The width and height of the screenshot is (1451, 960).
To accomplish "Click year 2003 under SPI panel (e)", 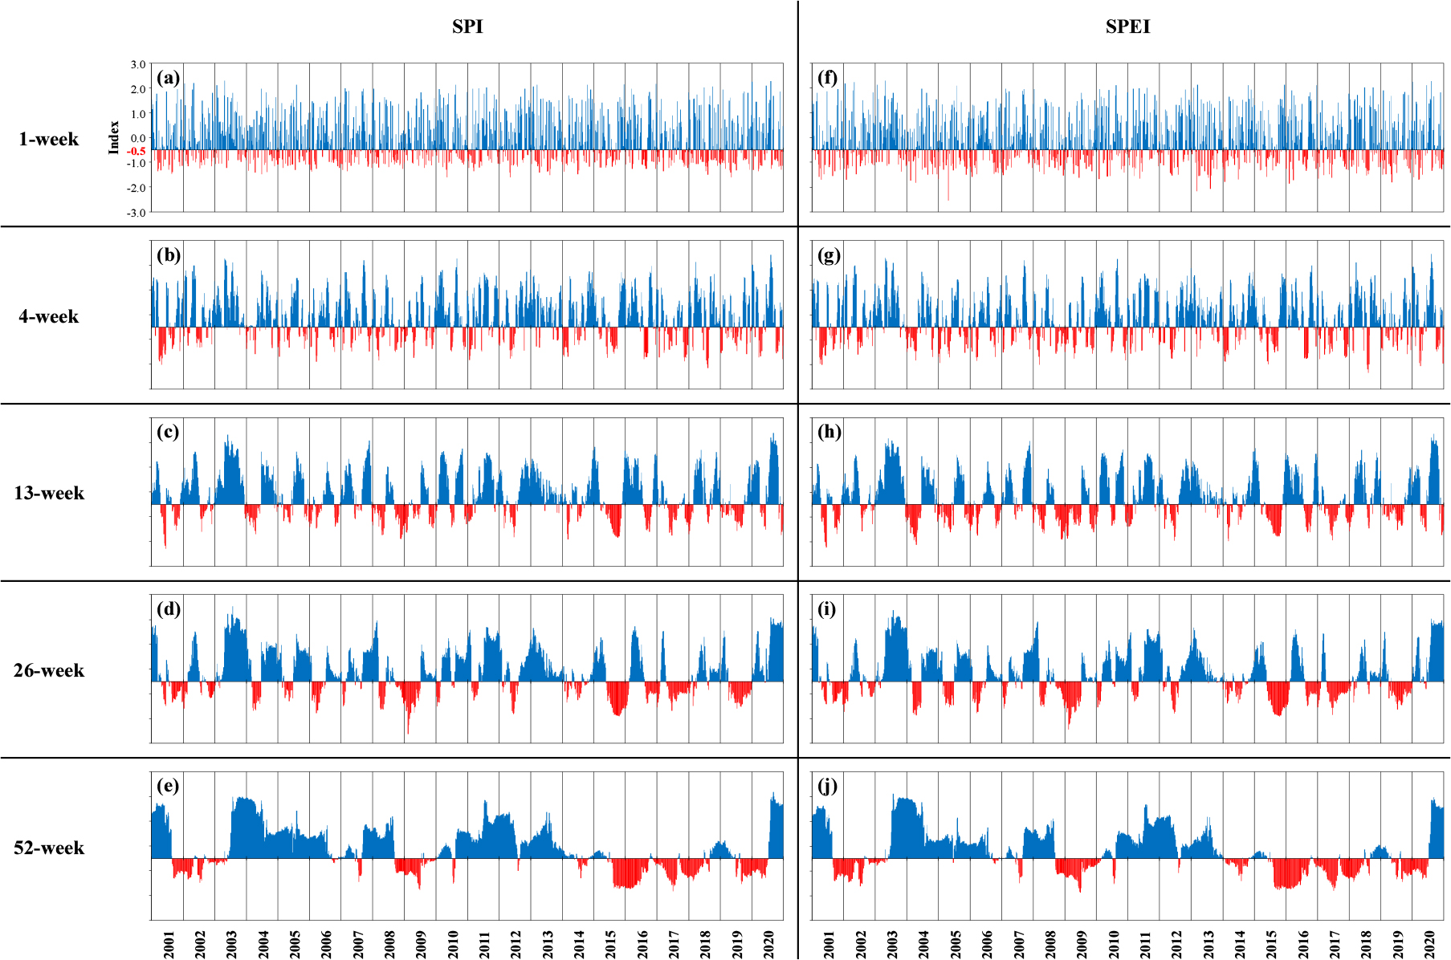I will pyautogui.click(x=232, y=944).
